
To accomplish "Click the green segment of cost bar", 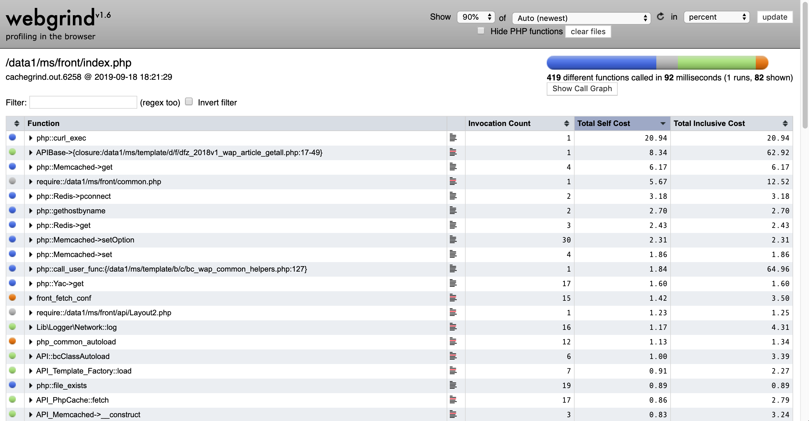I will (716, 63).
